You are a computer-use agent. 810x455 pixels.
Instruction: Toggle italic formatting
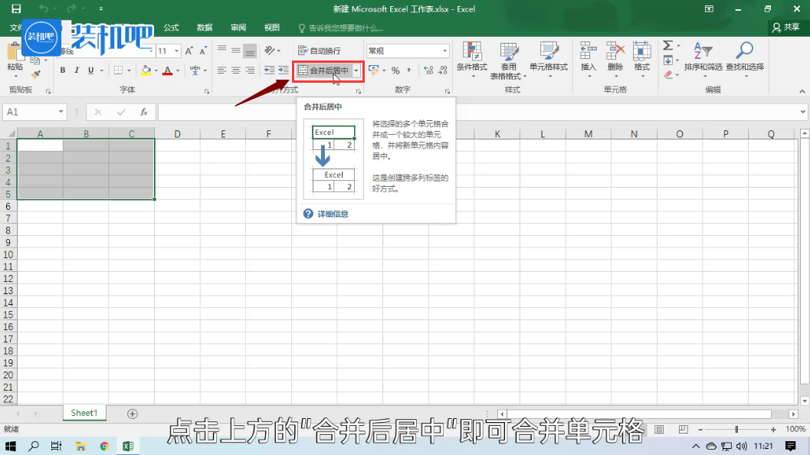click(x=76, y=70)
